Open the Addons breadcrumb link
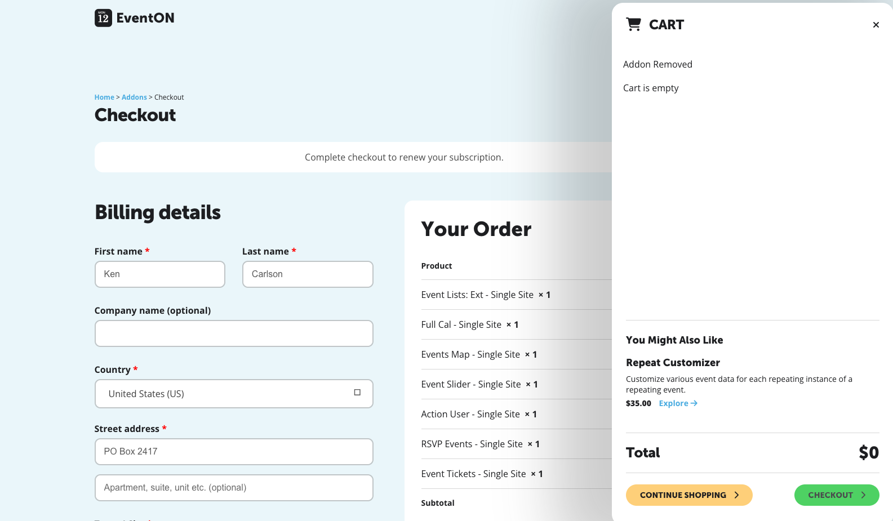Image resolution: width=893 pixels, height=521 pixels. click(134, 97)
